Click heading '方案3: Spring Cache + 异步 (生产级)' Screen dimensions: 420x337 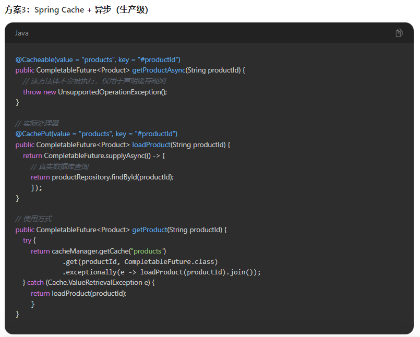(76, 10)
